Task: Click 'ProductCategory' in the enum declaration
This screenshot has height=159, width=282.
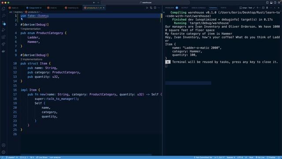Action: pyautogui.click(x=50, y=33)
